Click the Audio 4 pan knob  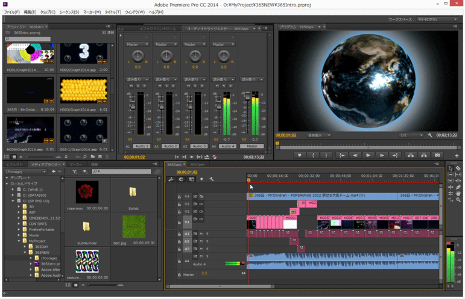point(224,56)
